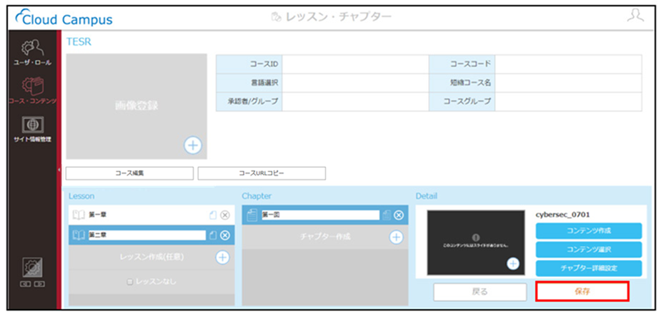Copy the 第一章 lesson with its page icon
The height and width of the screenshot is (317, 661).
(x=214, y=215)
